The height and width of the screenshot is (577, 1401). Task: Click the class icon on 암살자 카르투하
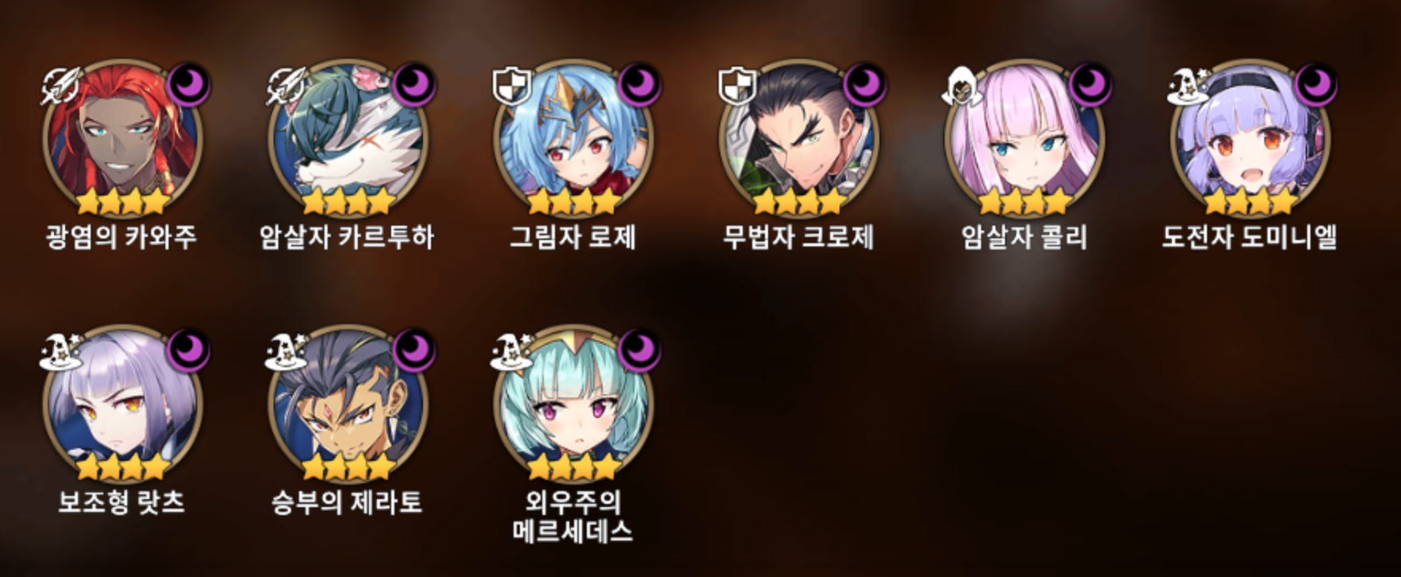click(286, 86)
